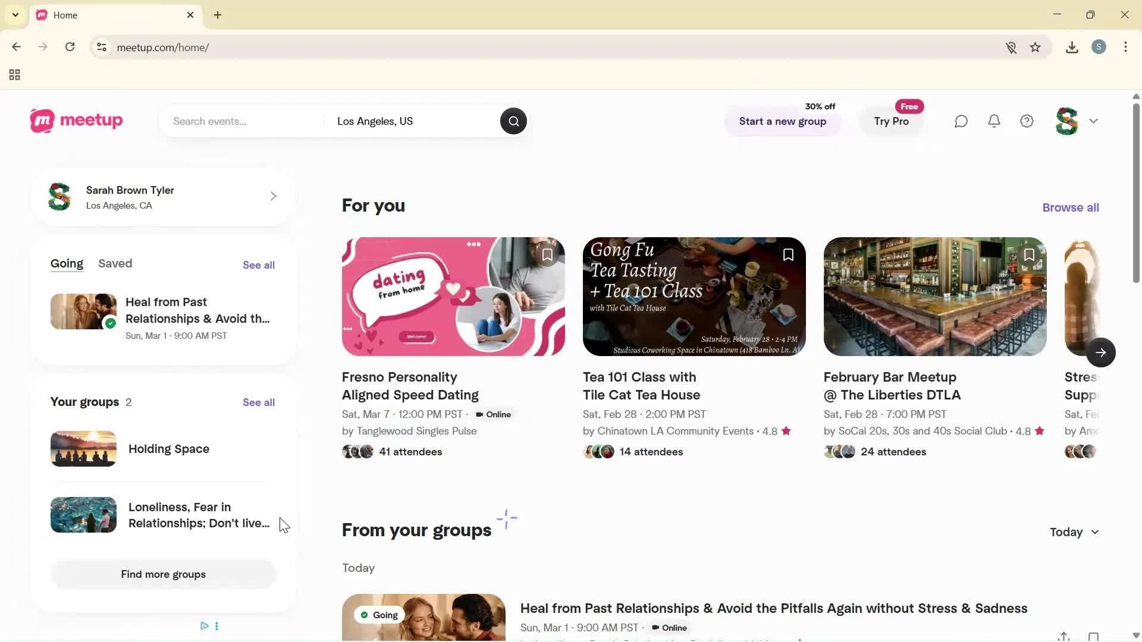Advance For you carousel with next arrow
The image size is (1142, 642).
click(x=1100, y=353)
